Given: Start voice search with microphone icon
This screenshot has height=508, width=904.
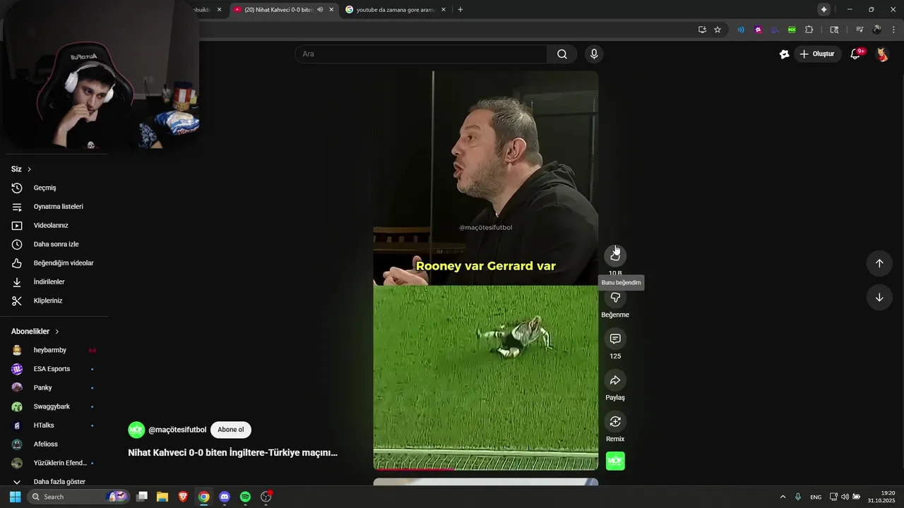Looking at the screenshot, I should pos(594,54).
